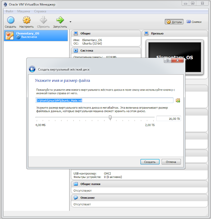Click the Общие папки section title
Image resolution: width=211 pixels, height=219 pixels.
(x=90, y=184)
